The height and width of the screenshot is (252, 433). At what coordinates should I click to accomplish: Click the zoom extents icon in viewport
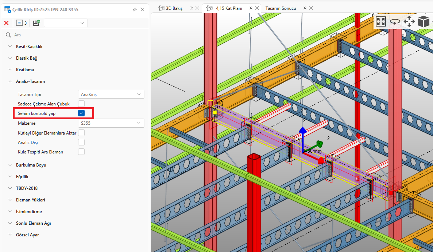tap(381, 21)
